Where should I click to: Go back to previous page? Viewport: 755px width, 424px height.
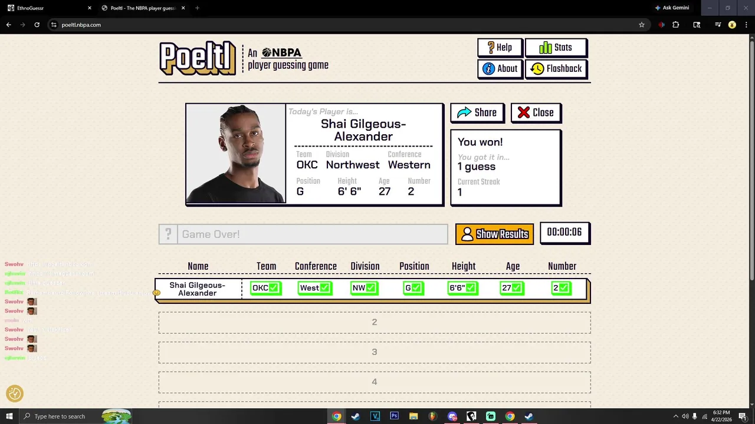pos(9,25)
